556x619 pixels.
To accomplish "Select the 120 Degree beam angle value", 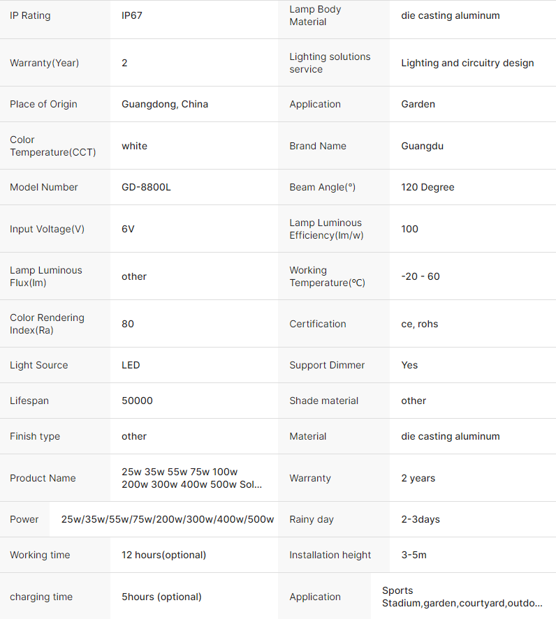I will (427, 187).
